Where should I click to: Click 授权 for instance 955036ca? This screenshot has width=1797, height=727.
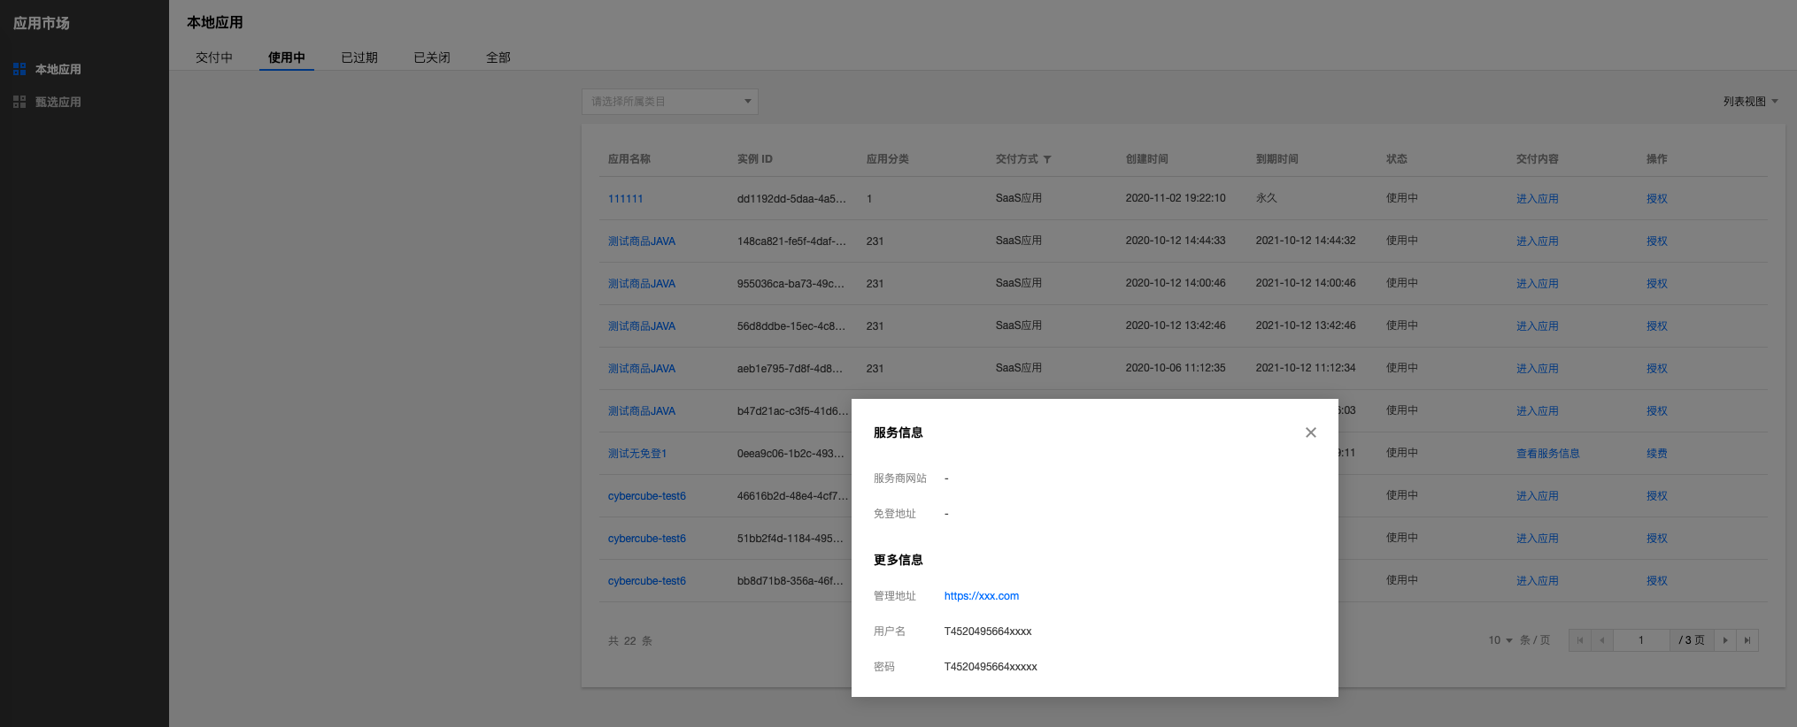[1657, 284]
